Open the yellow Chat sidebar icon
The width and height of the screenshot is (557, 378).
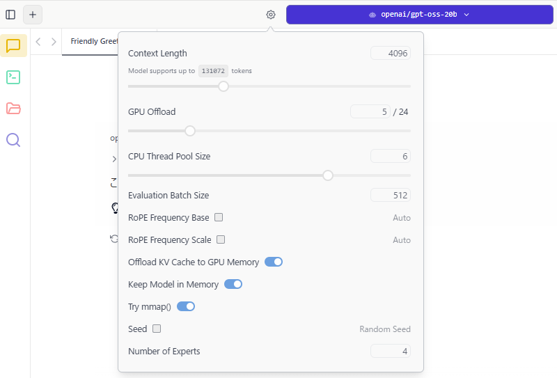13,46
